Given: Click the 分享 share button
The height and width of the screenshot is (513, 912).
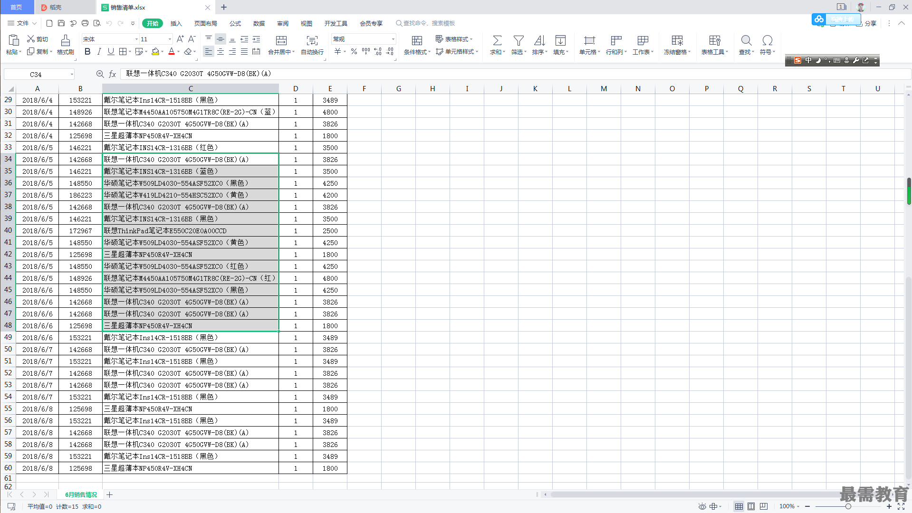Looking at the screenshot, I should pos(866,23).
